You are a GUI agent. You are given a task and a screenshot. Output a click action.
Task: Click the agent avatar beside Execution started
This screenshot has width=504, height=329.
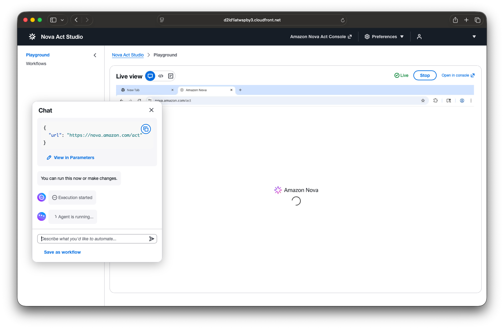tap(42, 197)
